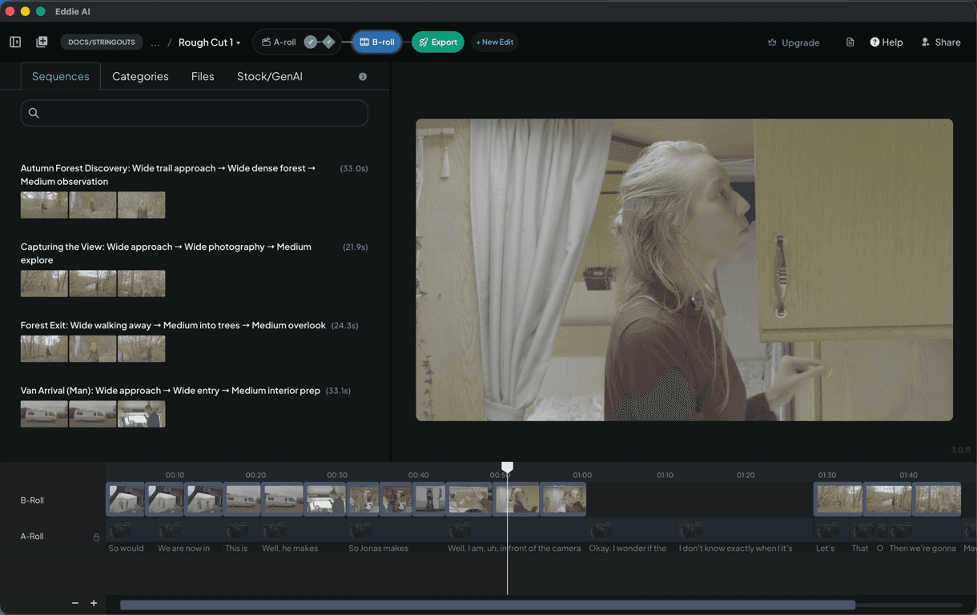Click the info icon beside Stock/GenAI
This screenshot has width=977, height=615.
tap(363, 77)
